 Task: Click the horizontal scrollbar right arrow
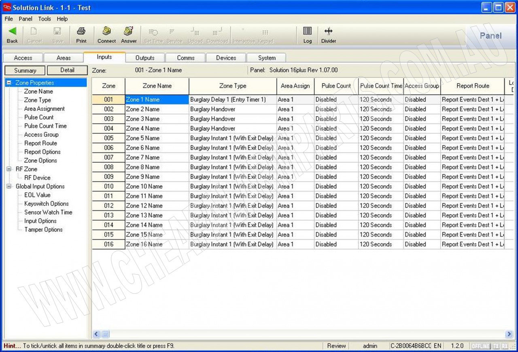pyautogui.click(x=509, y=334)
